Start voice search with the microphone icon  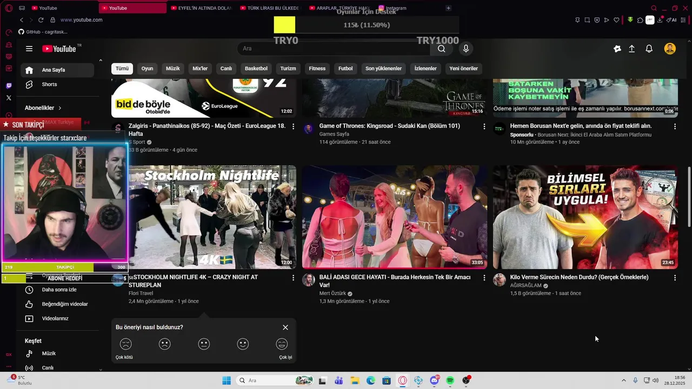pyautogui.click(x=466, y=49)
